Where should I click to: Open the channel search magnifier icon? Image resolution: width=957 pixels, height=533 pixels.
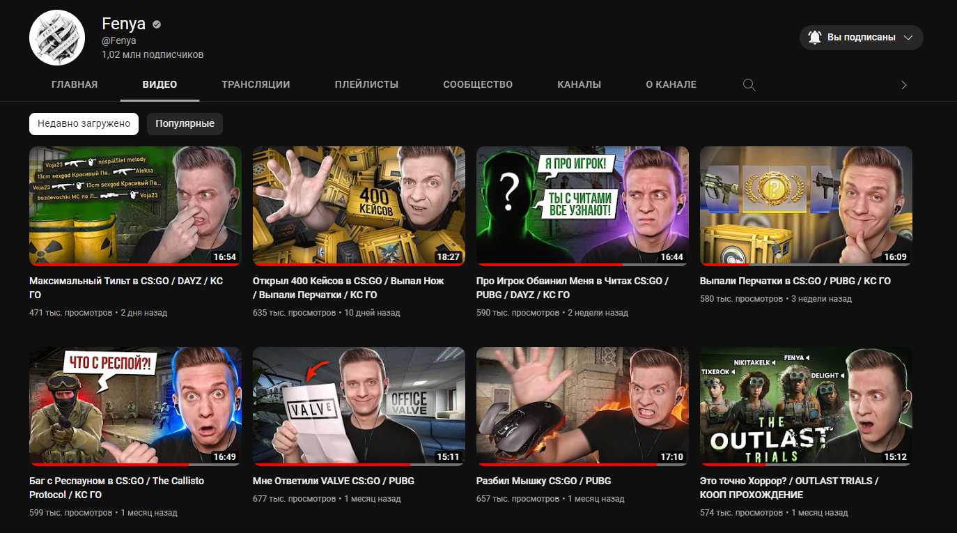(x=749, y=85)
